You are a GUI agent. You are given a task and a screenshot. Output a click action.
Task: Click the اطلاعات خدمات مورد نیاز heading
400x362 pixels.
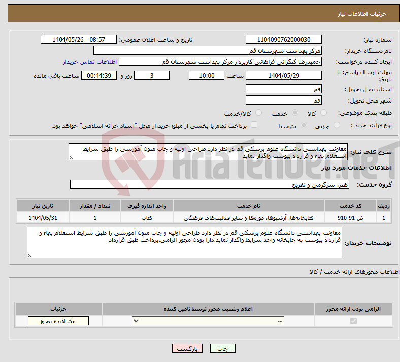click(x=356, y=168)
